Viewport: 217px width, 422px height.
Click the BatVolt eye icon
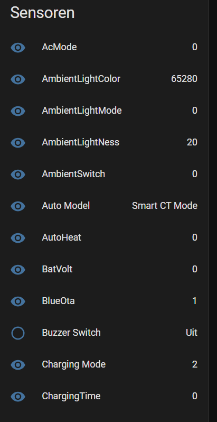(18, 270)
